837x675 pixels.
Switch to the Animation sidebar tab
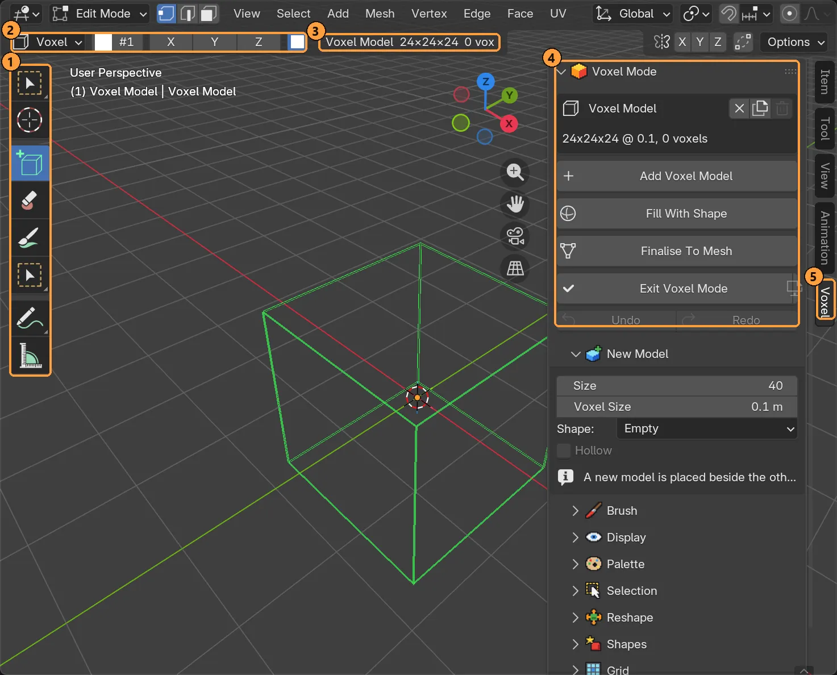pos(824,238)
